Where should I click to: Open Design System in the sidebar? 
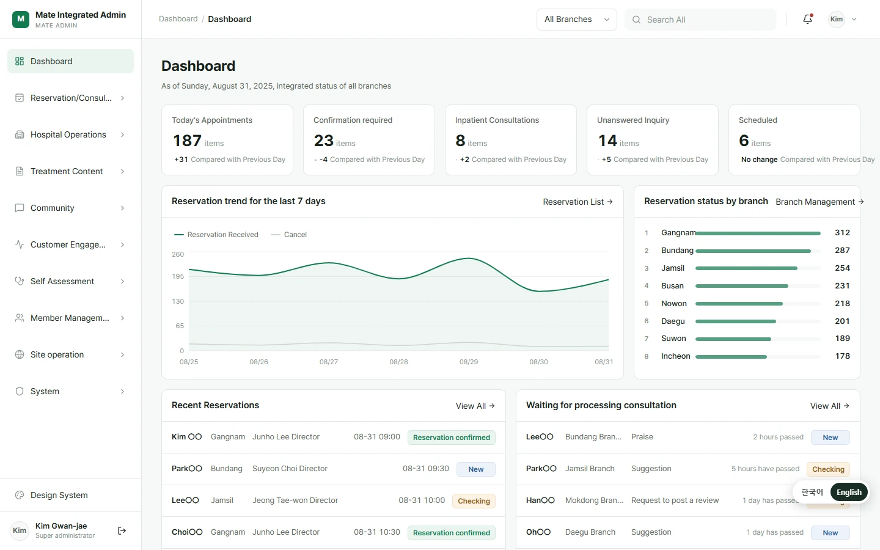[x=71, y=495]
